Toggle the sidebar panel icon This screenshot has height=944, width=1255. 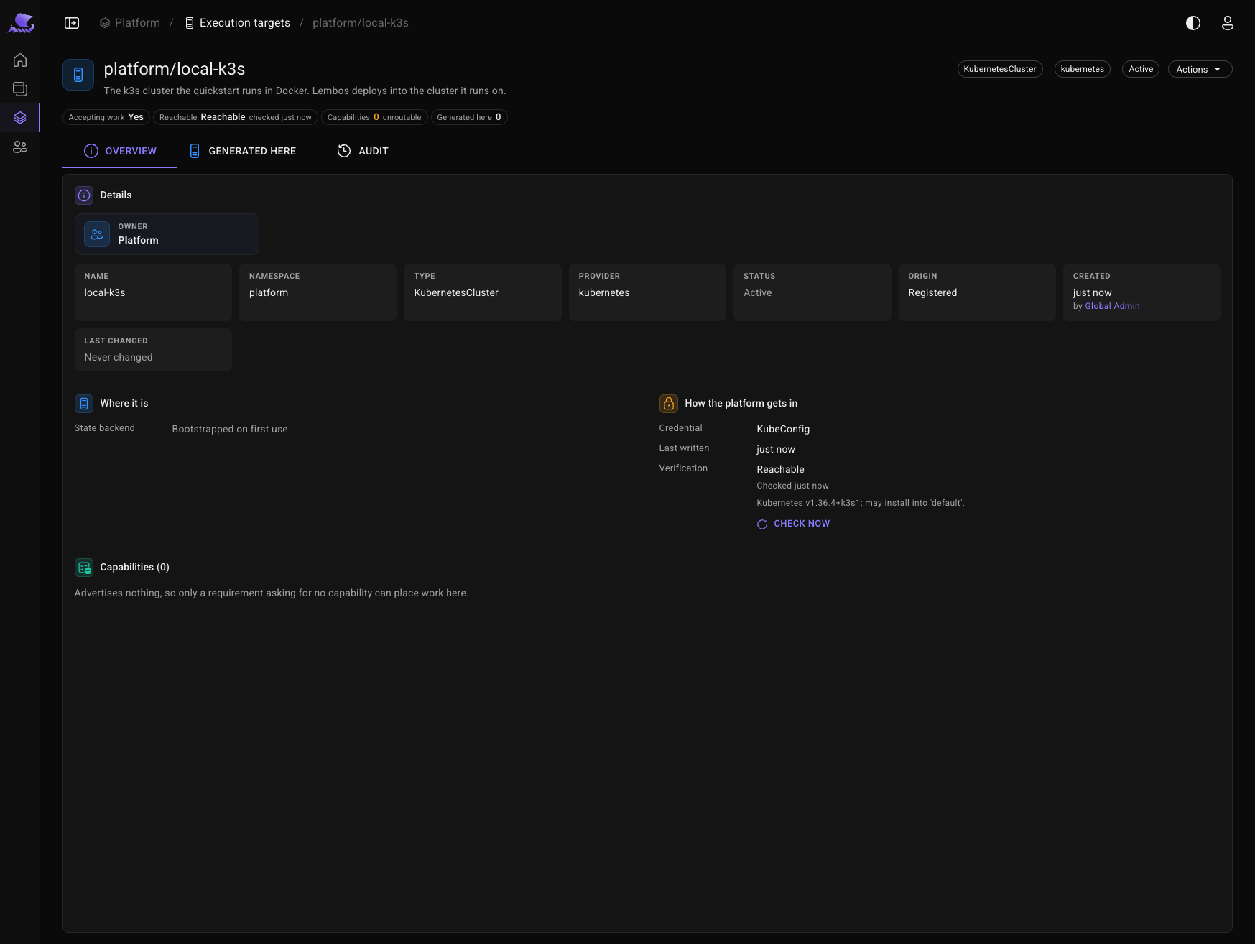click(x=72, y=23)
